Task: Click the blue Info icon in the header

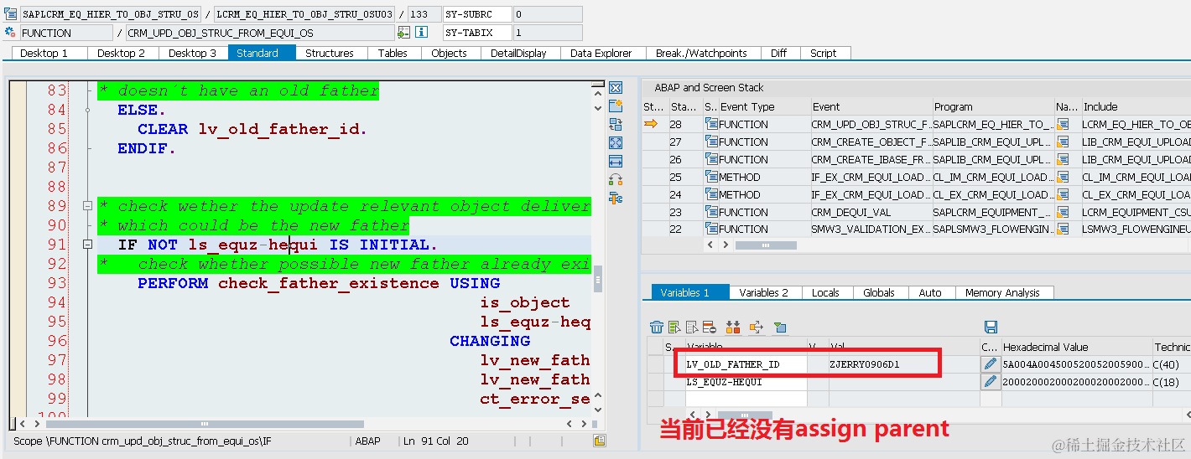Action: (x=422, y=33)
